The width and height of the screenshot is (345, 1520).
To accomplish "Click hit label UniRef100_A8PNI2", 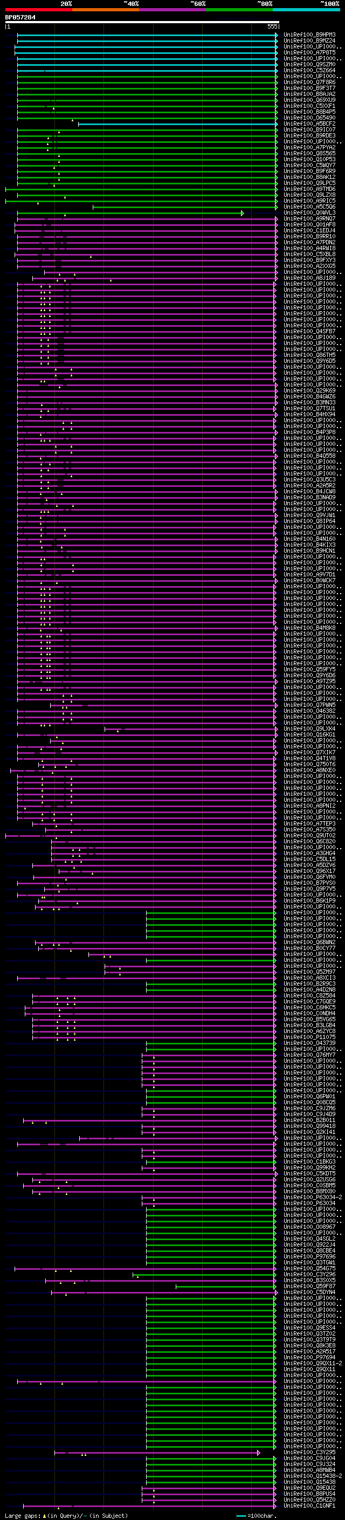I will 309,806.
